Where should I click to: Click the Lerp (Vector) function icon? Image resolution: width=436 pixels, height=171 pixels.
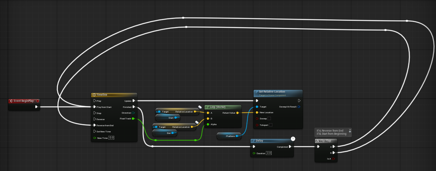click(x=207, y=107)
